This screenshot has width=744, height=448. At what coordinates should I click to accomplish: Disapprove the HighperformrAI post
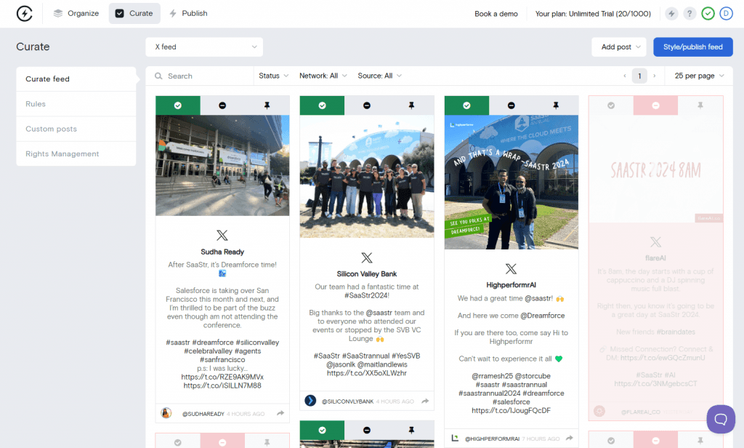coord(511,105)
